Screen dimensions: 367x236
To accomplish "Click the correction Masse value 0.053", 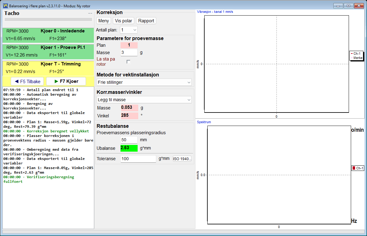I will 129,108.
